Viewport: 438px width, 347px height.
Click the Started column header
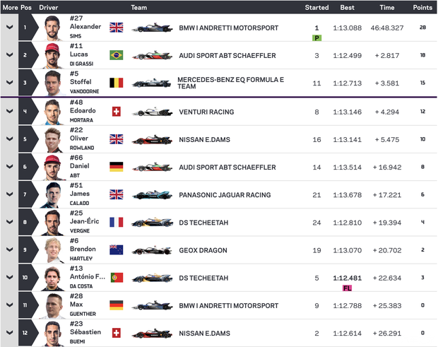tap(316, 7)
